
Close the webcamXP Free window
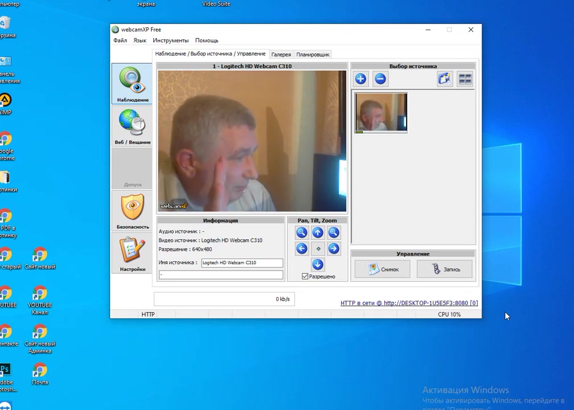point(471,30)
